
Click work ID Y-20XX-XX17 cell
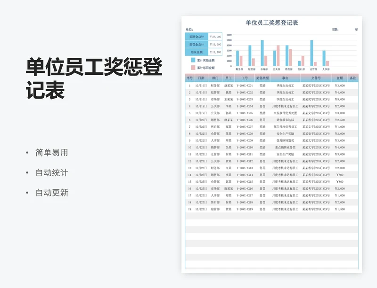coord(245,195)
